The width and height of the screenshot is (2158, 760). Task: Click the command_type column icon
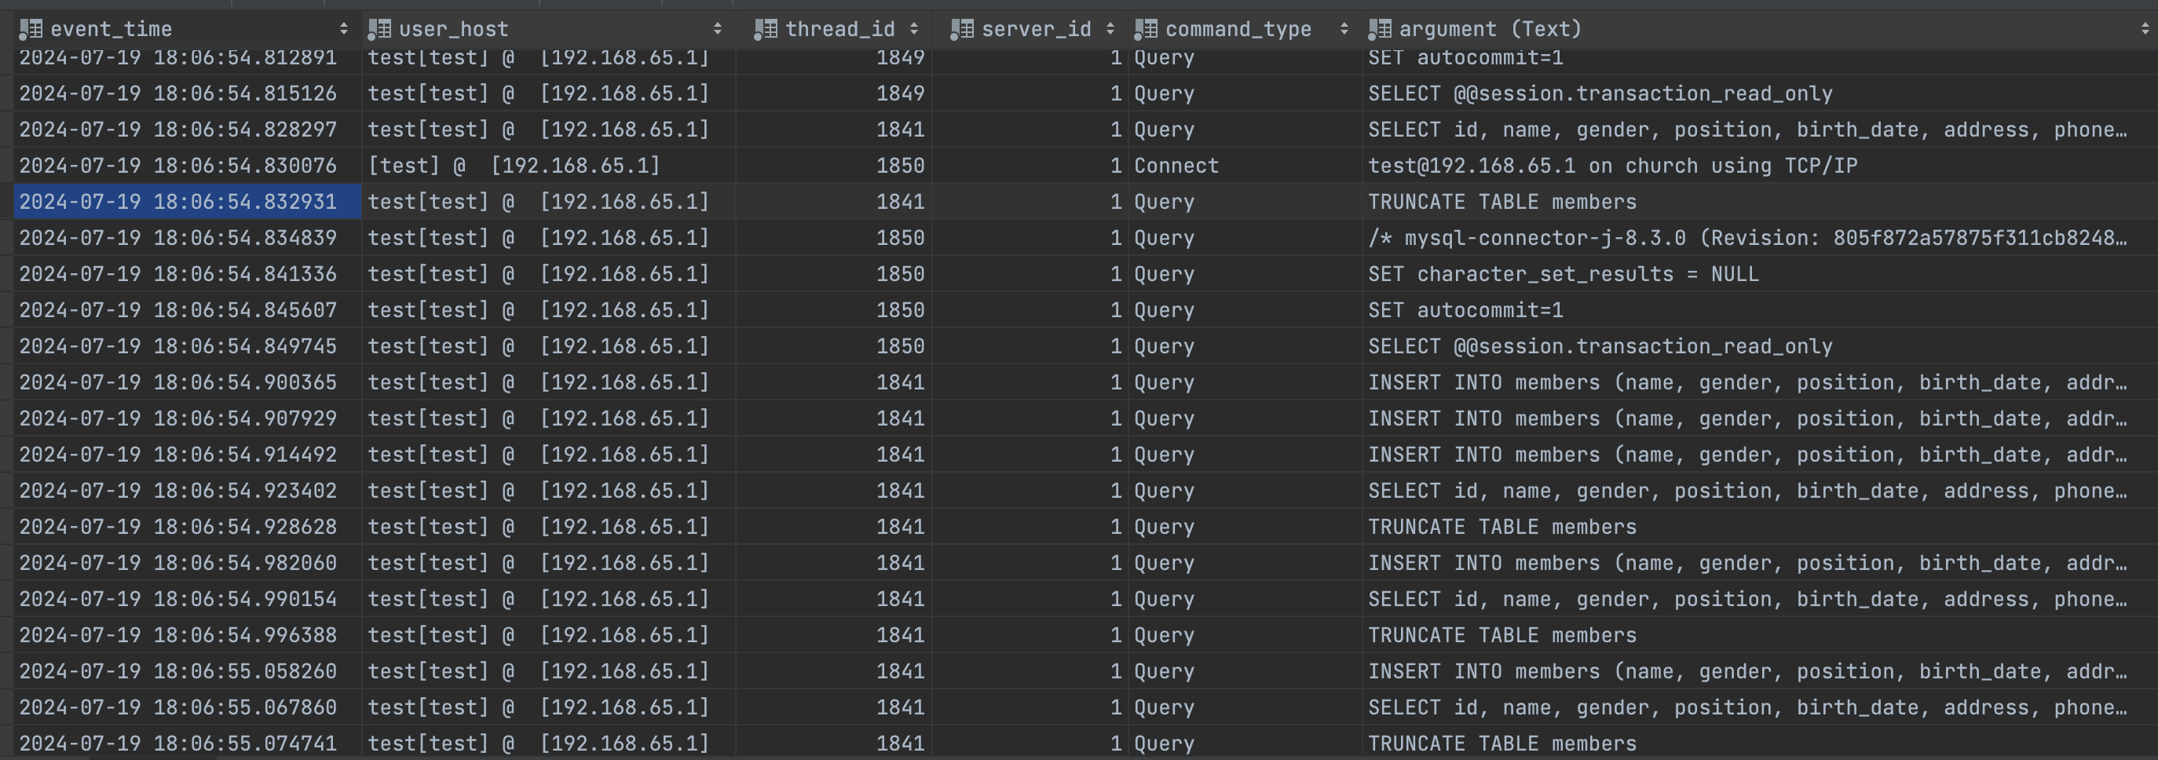(1146, 29)
